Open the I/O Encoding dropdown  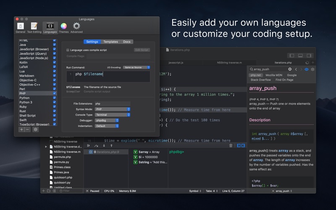coord(136,67)
